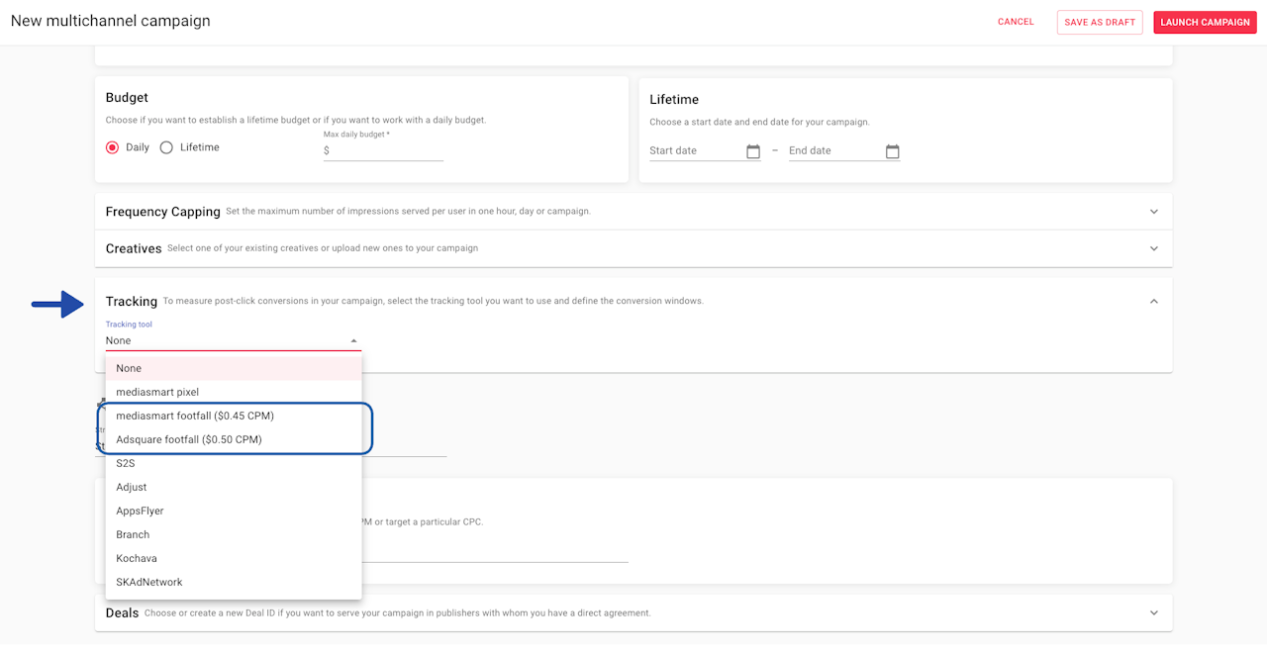Cancel the new campaign
This screenshot has height=655, width=1267.
[1016, 22]
